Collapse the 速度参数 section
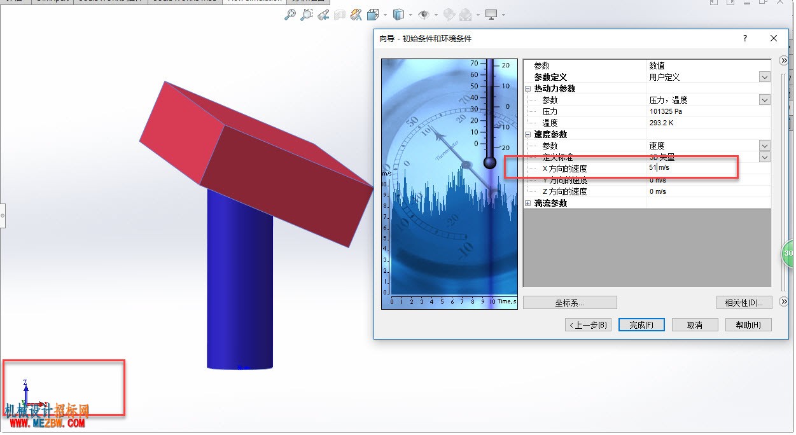 [x=528, y=134]
